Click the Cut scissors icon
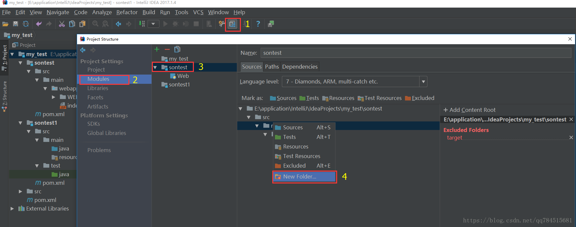The height and width of the screenshot is (227, 576). pos(62,24)
